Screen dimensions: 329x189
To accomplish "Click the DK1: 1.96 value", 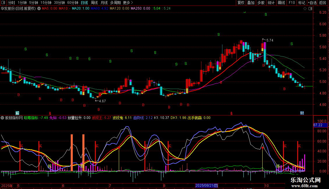I will tap(178, 118).
